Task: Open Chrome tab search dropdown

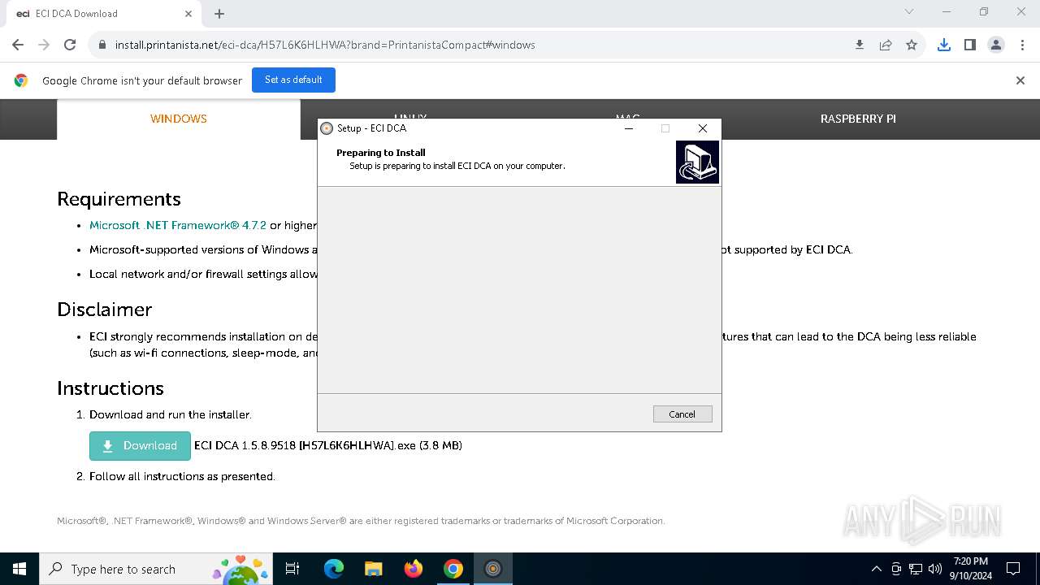Action: click(909, 11)
